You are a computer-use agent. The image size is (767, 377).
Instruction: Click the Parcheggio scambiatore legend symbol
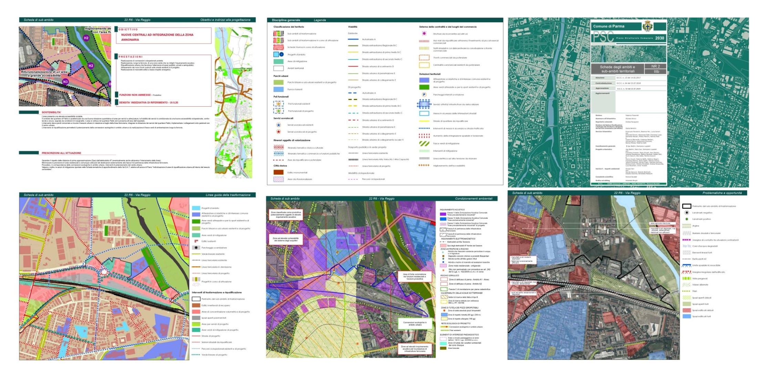(x=196, y=248)
